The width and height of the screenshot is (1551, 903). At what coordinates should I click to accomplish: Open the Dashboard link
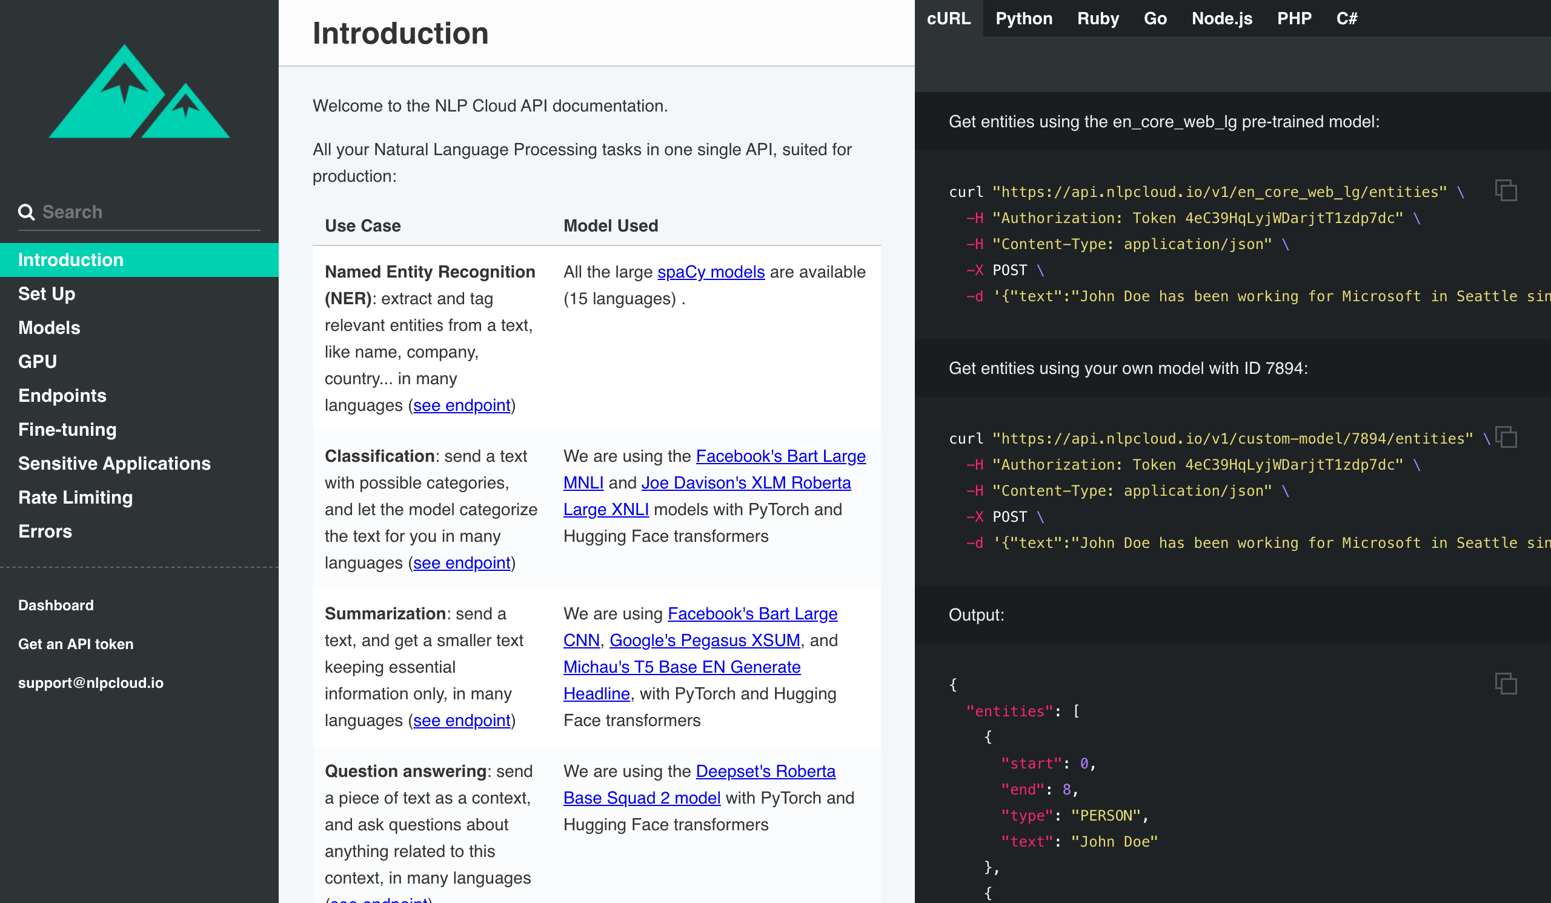(56, 605)
